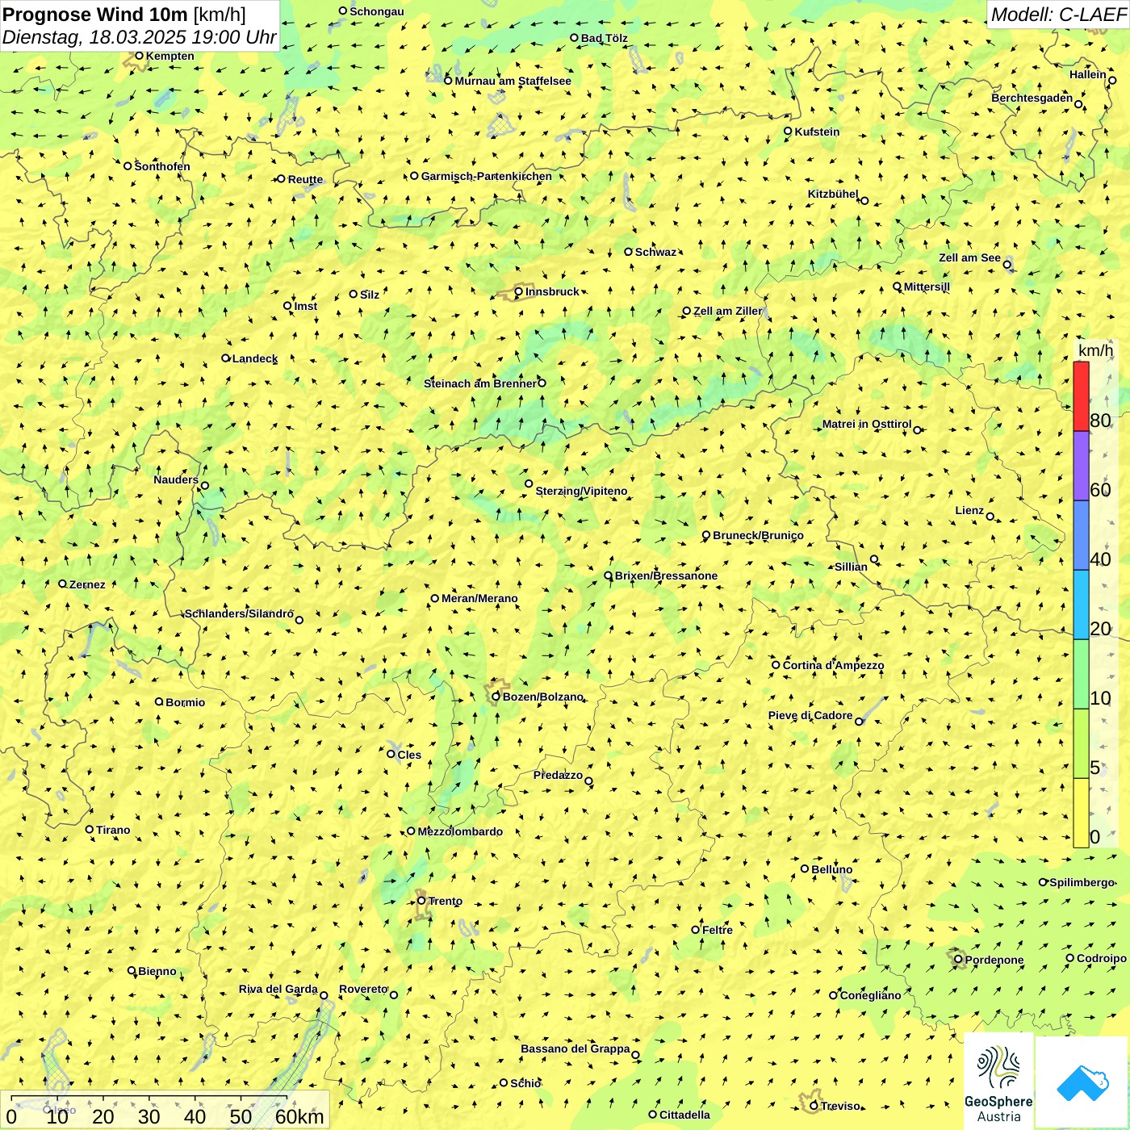
Task: Click the 'Schio' label
Action: (525, 1083)
